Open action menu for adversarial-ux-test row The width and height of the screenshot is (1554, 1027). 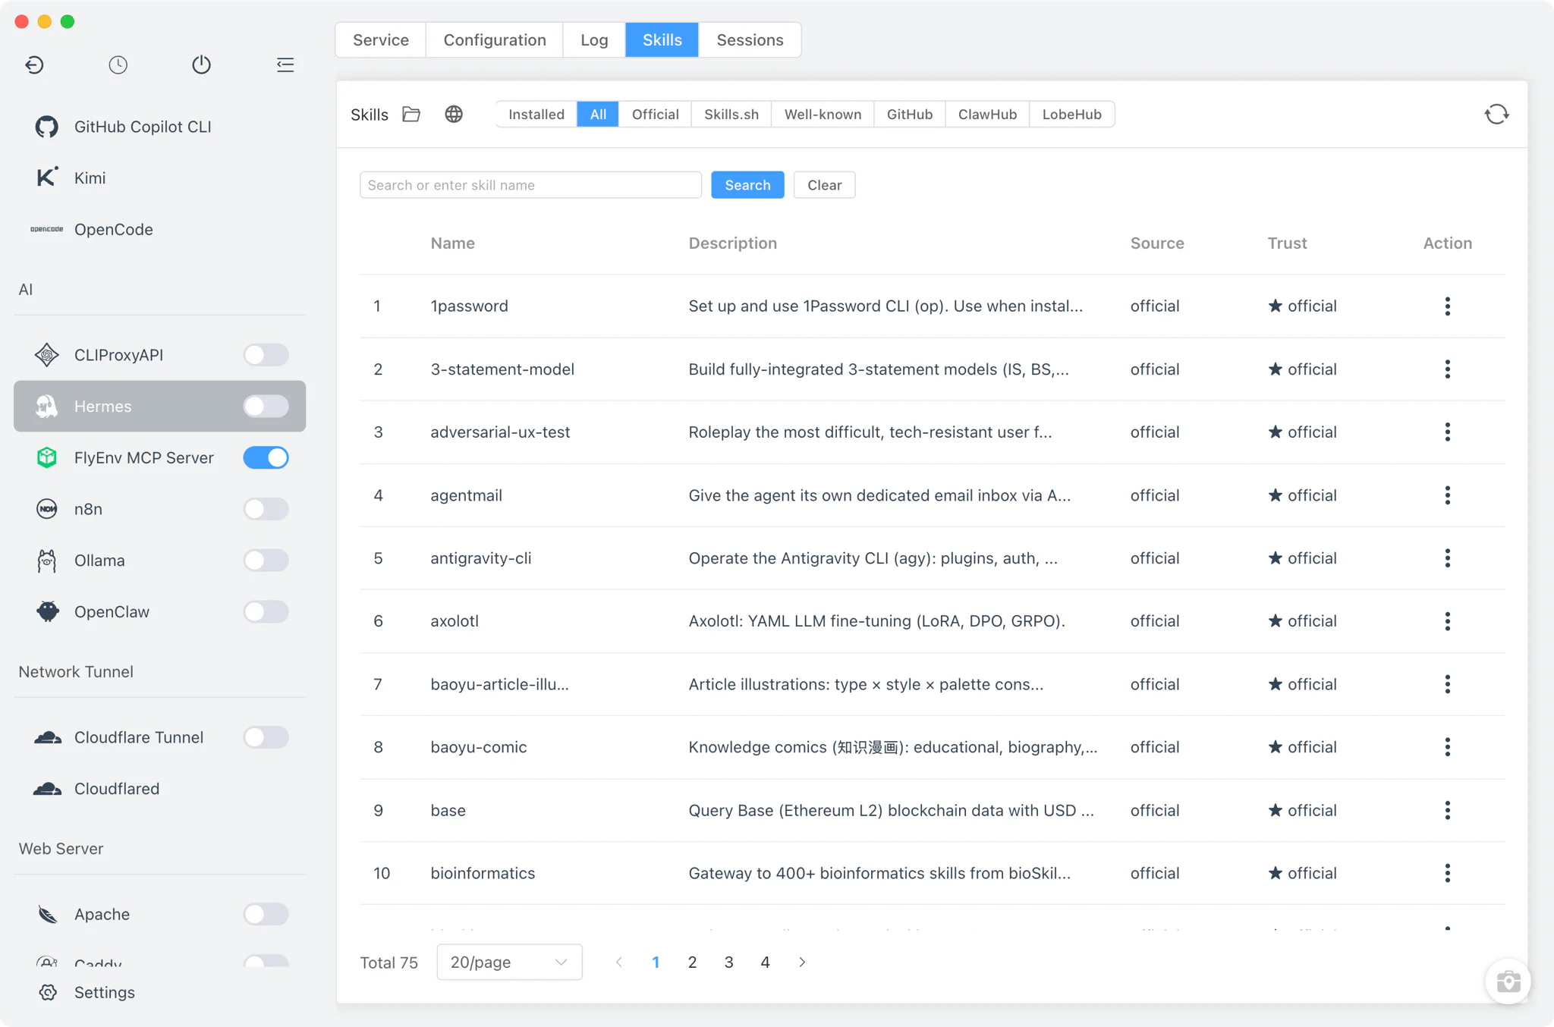1447,432
